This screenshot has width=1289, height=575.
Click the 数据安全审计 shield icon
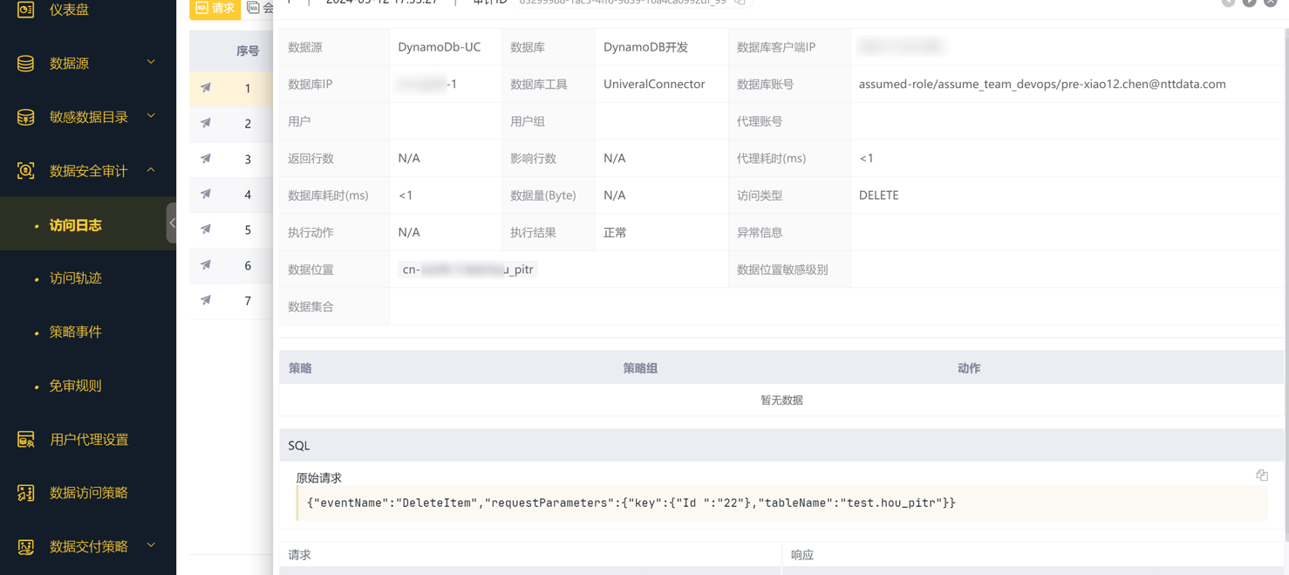pyautogui.click(x=25, y=170)
